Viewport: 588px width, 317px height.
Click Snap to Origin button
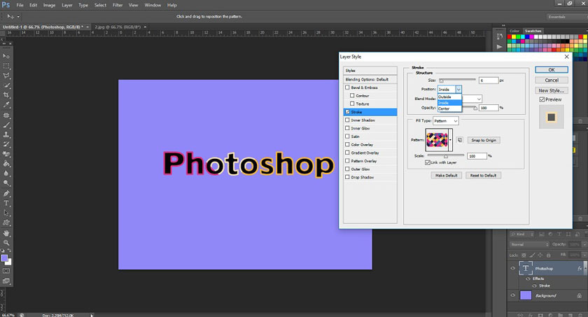click(x=484, y=140)
